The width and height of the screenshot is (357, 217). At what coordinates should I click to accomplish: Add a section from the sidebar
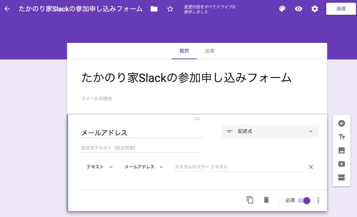(x=341, y=177)
